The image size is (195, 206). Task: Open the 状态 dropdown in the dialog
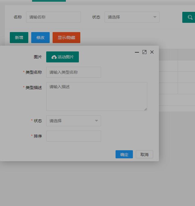(74, 121)
